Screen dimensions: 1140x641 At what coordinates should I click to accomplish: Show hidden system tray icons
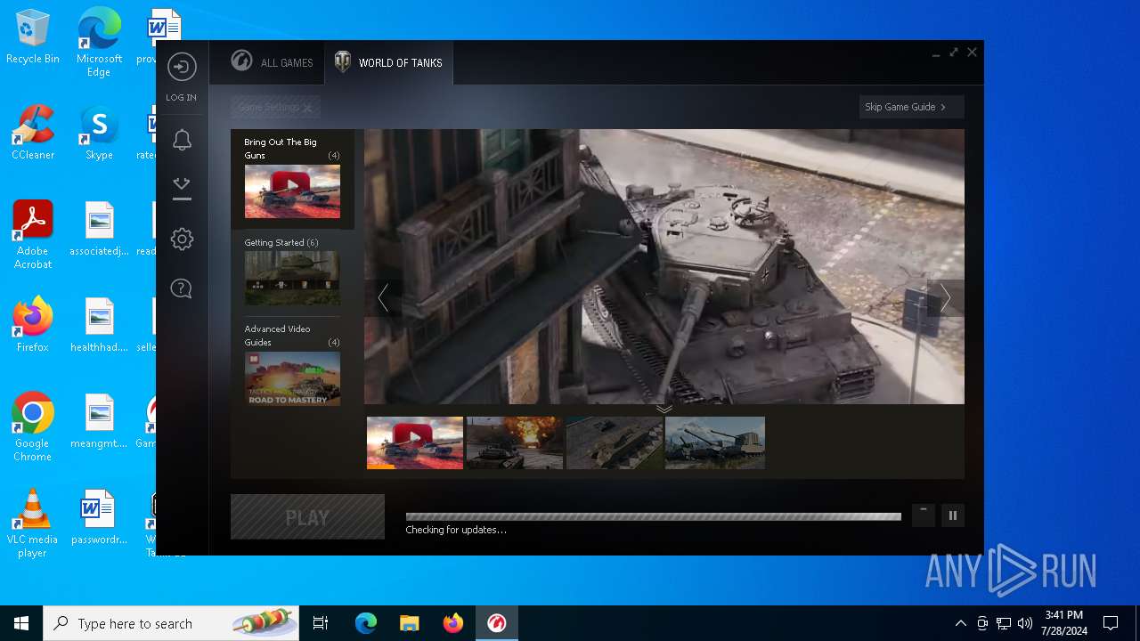[x=960, y=623]
